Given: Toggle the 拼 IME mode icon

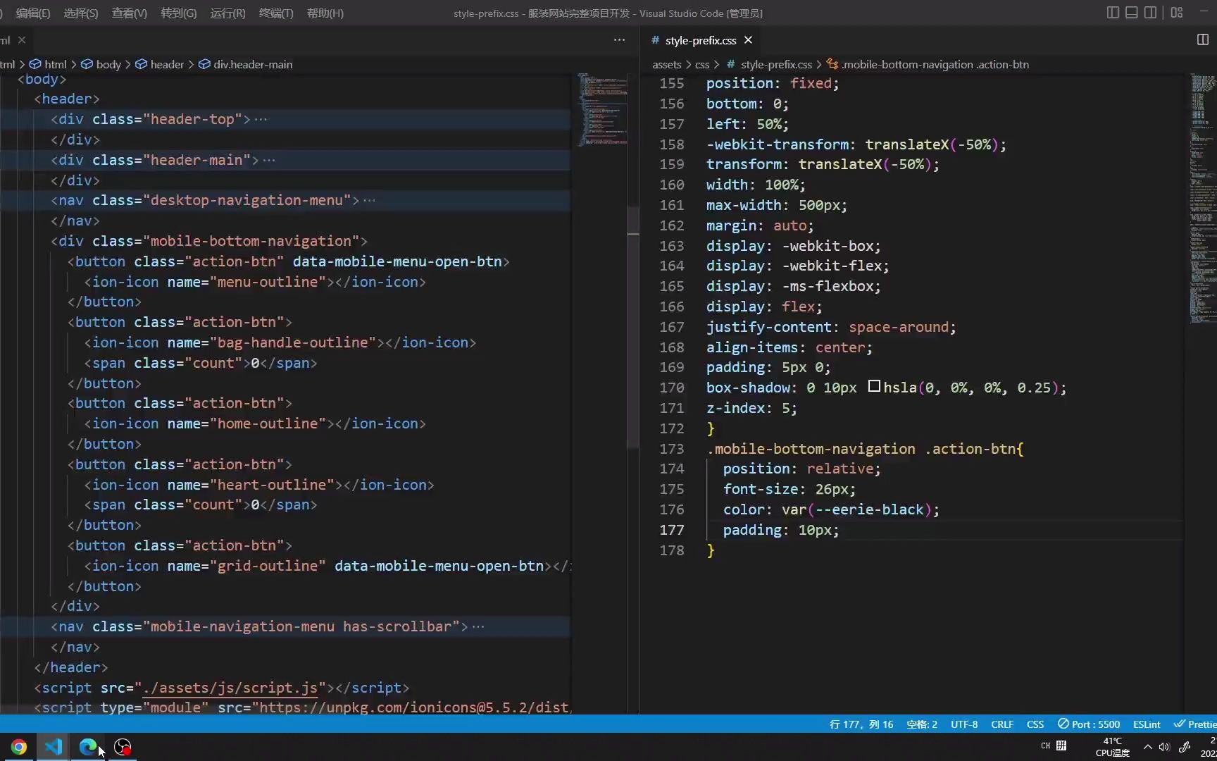Looking at the screenshot, I should tap(1061, 746).
